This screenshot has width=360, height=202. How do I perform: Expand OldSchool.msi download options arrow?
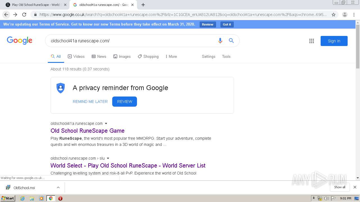pyautogui.click(x=58, y=187)
